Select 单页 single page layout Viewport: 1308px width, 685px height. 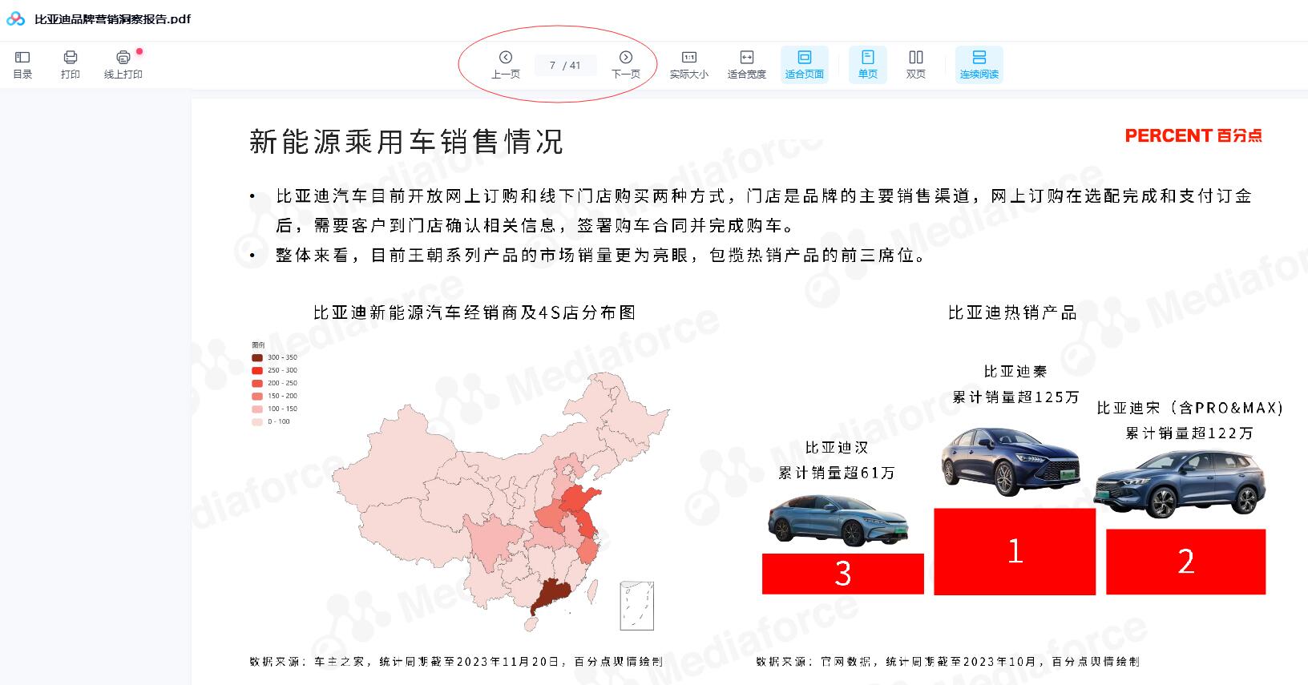pyautogui.click(x=868, y=64)
